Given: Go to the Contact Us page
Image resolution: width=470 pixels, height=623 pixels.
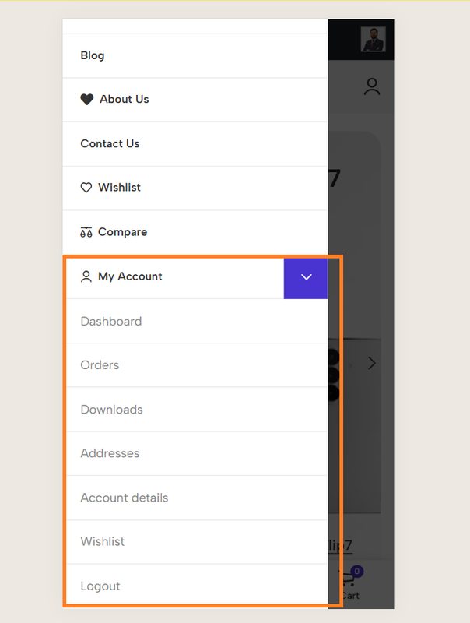Looking at the screenshot, I should (110, 143).
